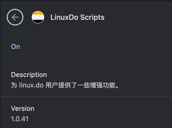This screenshot has width=172, height=128.
Task: Select the version number 1.0.41
Action: (x=20, y=119)
